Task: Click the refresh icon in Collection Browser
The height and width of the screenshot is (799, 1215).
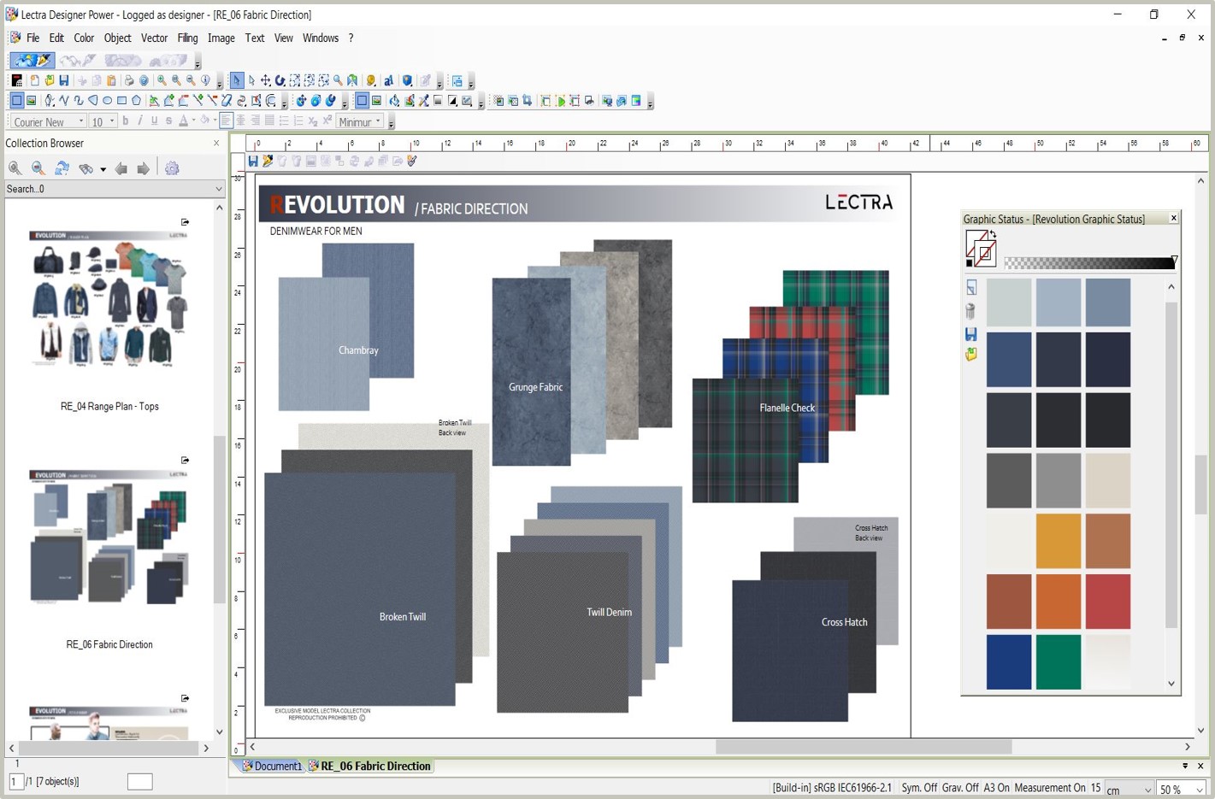Action: pyautogui.click(x=62, y=168)
